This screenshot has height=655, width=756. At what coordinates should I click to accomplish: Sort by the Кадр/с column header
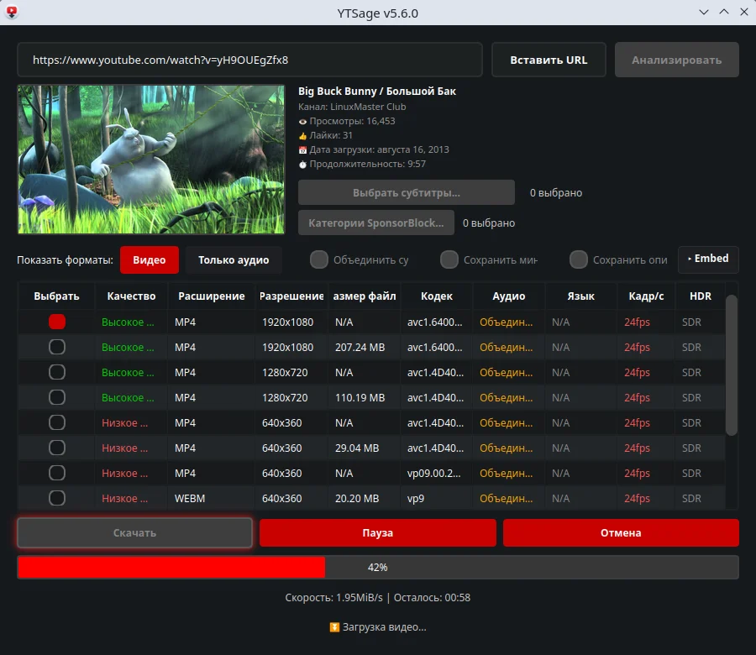pos(646,296)
